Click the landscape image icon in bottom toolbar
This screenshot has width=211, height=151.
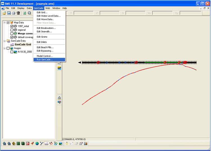coord(60,144)
